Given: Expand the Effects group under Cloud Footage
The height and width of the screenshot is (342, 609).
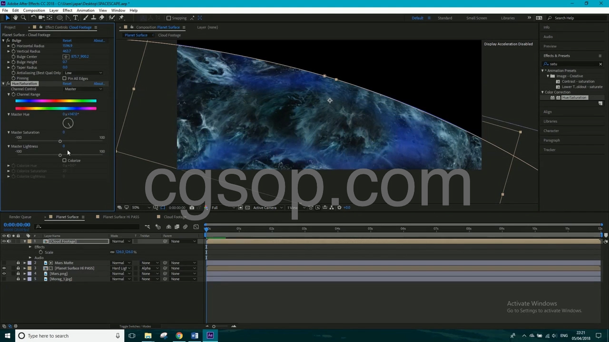Looking at the screenshot, I should point(30,247).
